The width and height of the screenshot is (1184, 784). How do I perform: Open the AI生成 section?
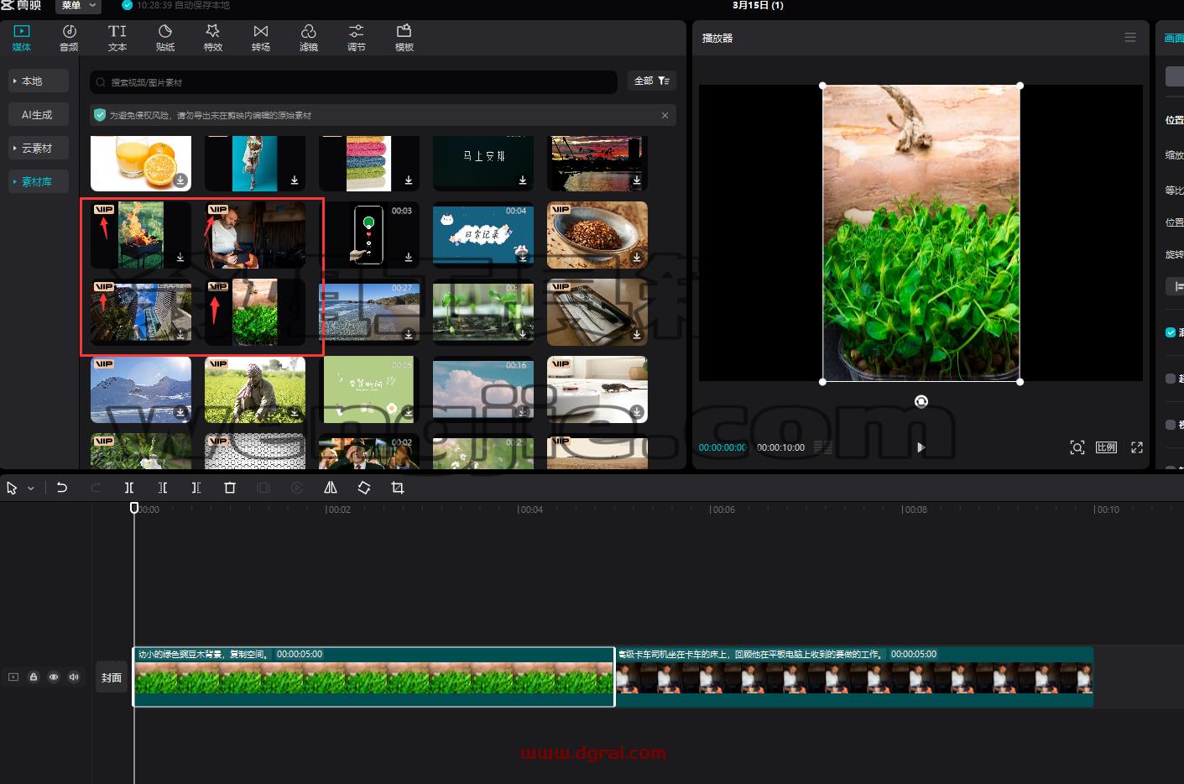(39, 114)
